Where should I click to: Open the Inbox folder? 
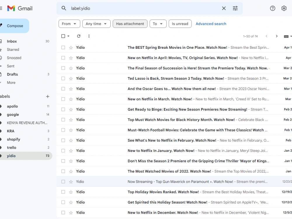tap(12, 41)
